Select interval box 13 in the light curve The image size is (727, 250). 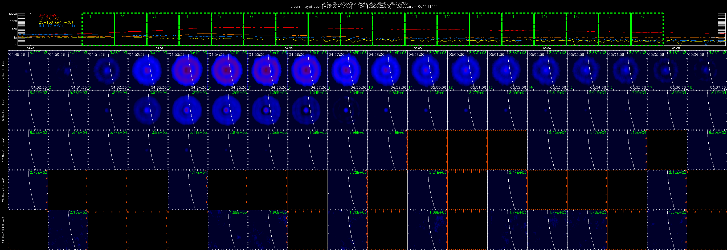click(x=485, y=29)
